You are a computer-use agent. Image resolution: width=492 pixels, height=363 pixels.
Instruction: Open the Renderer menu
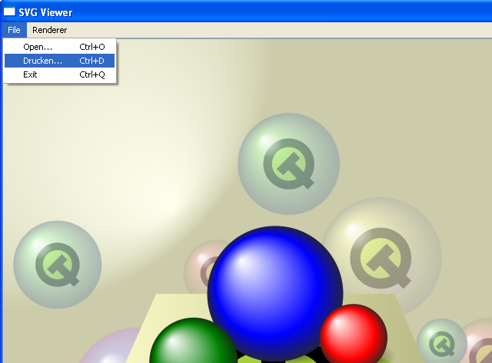pos(49,30)
